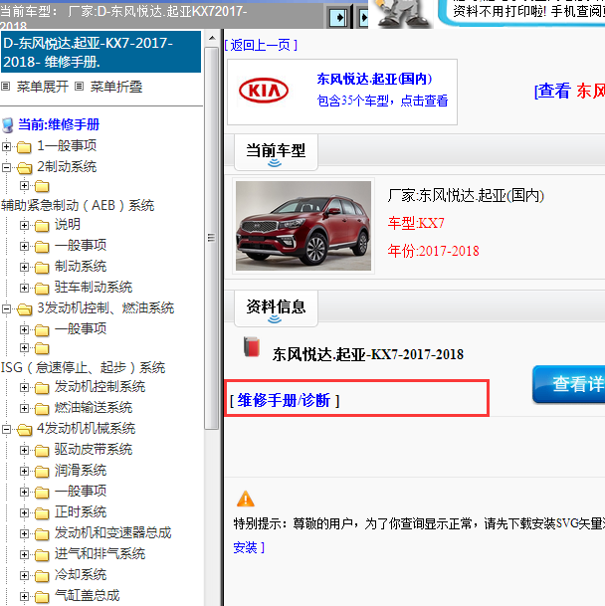Expand the 1一般事项 tree node

click(6, 146)
